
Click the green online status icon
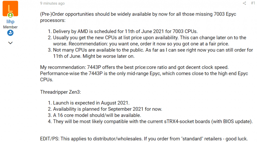[11, 15]
